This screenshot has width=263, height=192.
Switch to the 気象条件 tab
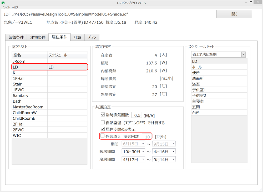pos(16,37)
